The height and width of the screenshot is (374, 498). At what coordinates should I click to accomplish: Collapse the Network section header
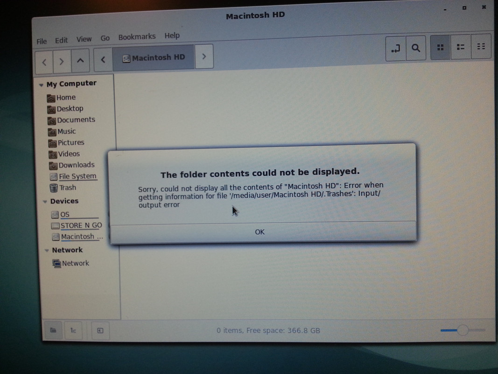[47, 251]
